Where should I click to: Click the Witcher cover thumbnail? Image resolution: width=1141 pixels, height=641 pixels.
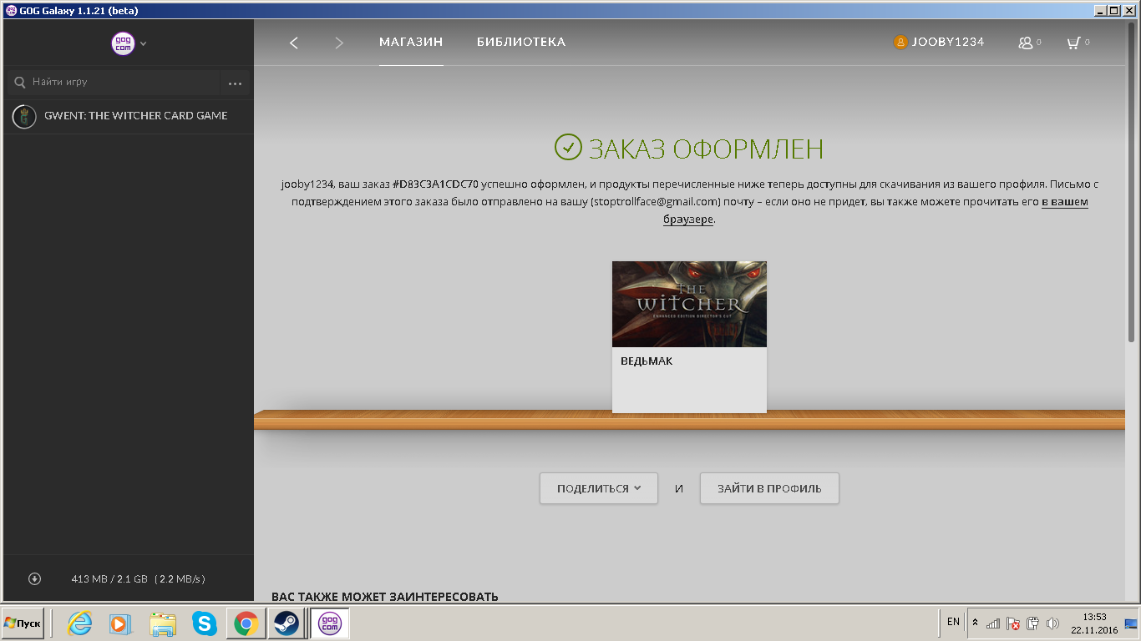pos(689,304)
